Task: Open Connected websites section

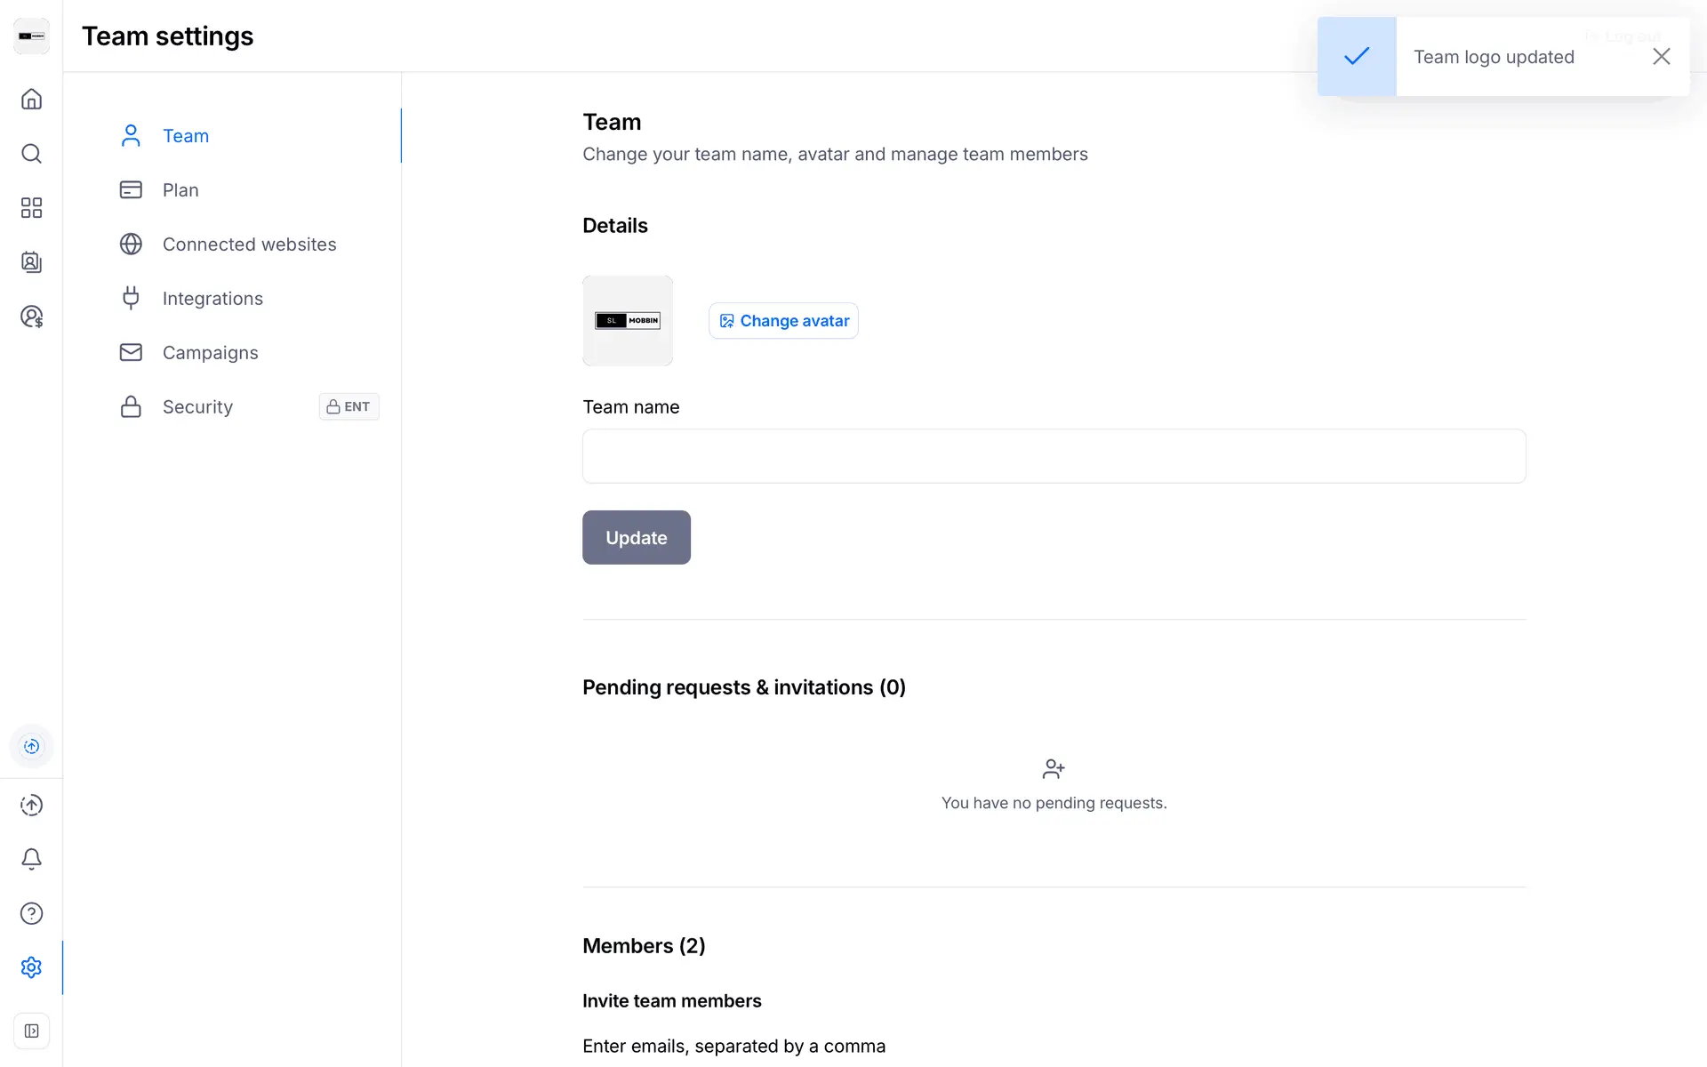Action: pos(249,245)
